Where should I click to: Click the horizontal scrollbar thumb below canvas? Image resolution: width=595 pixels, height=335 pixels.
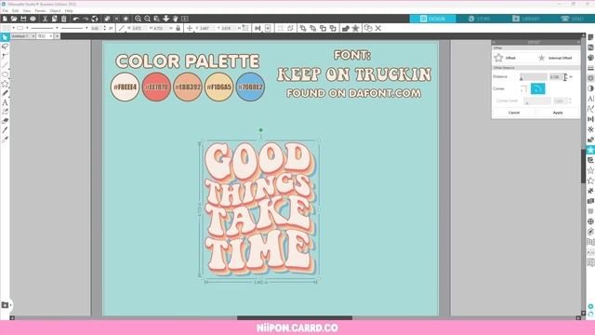(295, 318)
